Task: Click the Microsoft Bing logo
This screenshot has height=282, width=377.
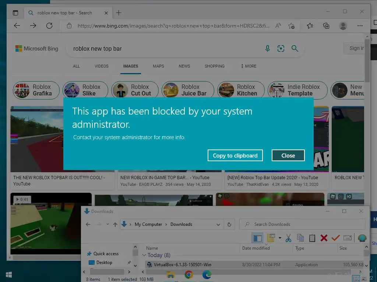Action: click(37, 48)
